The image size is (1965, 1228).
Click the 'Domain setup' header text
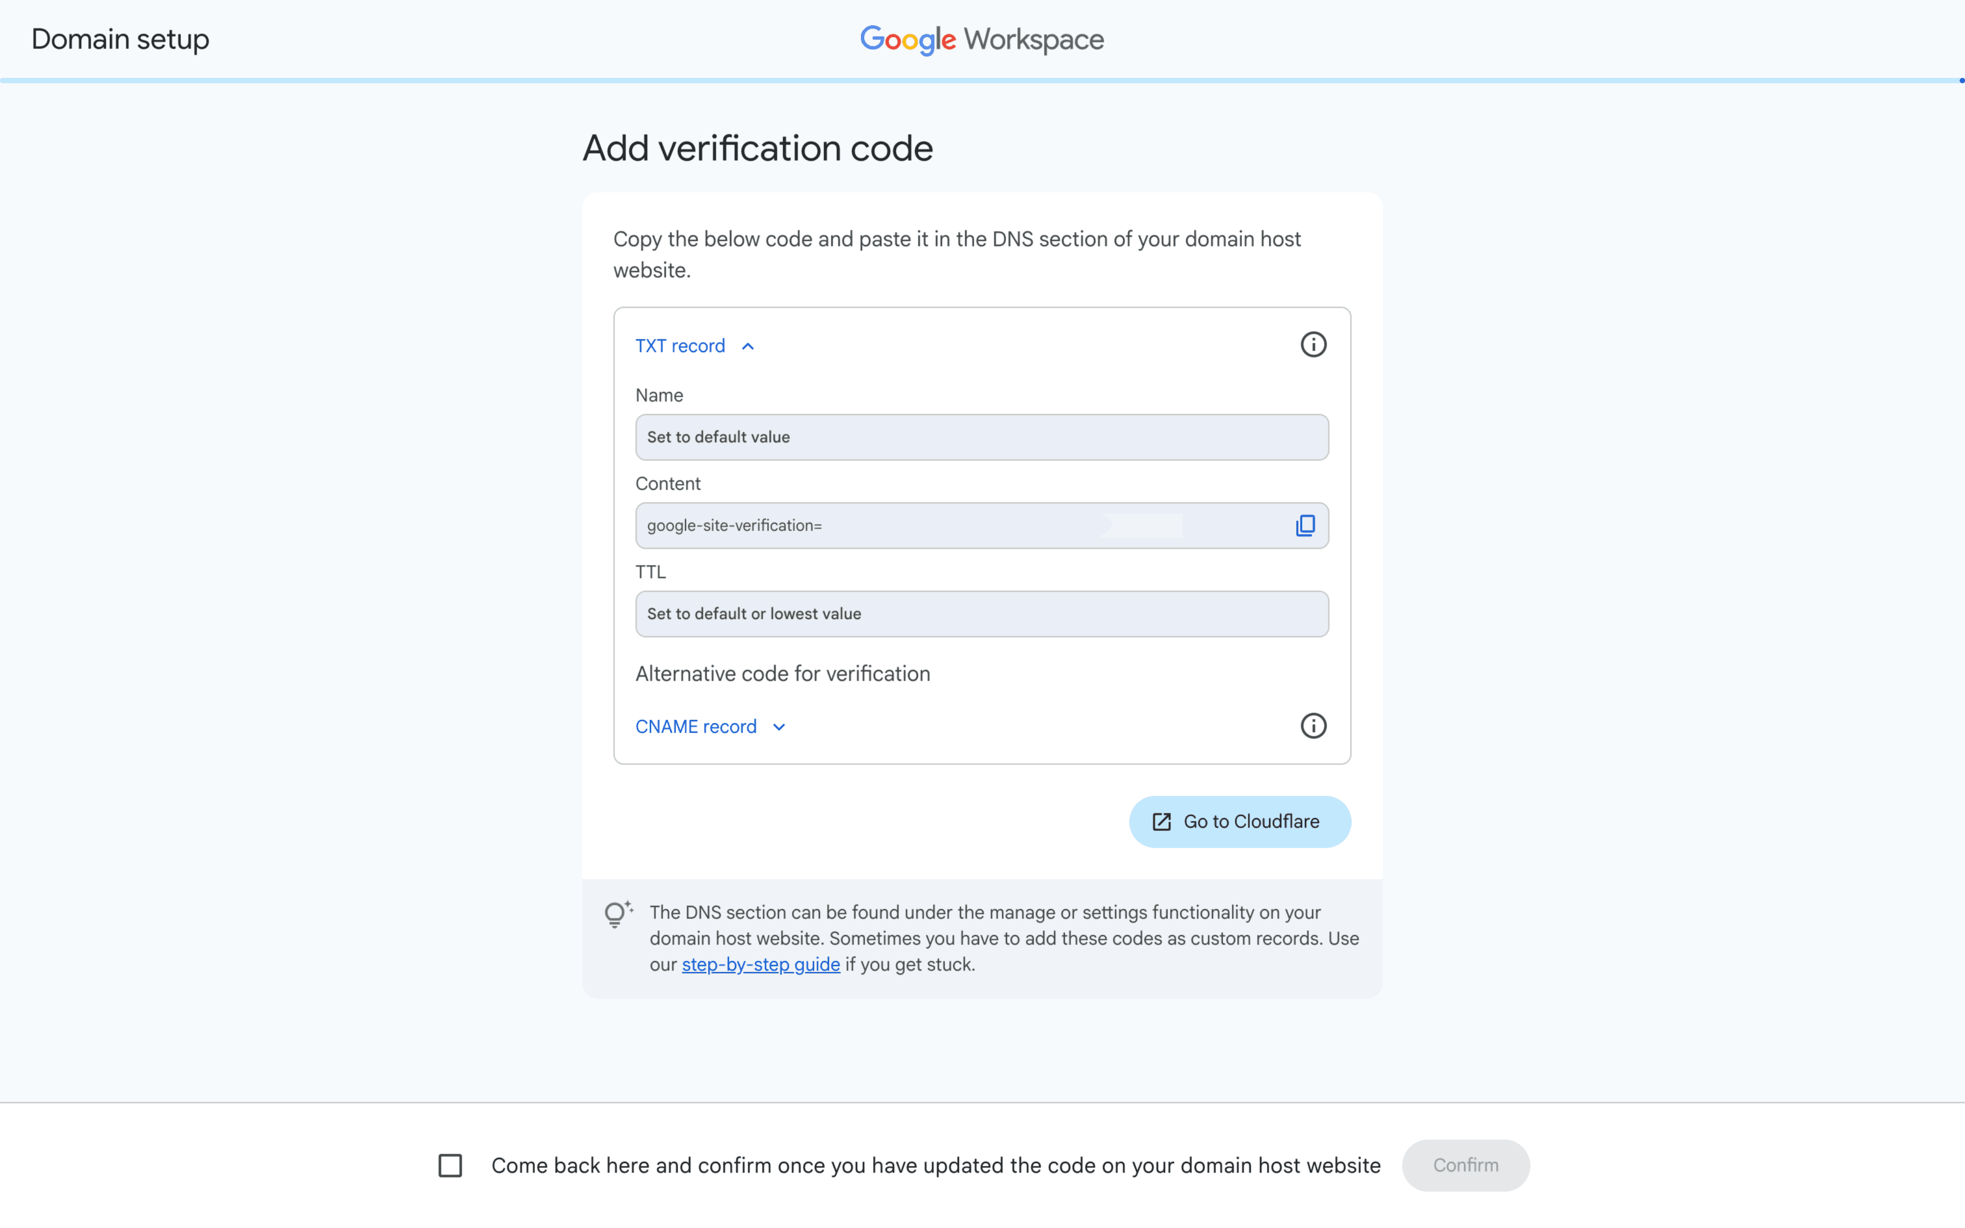(120, 38)
